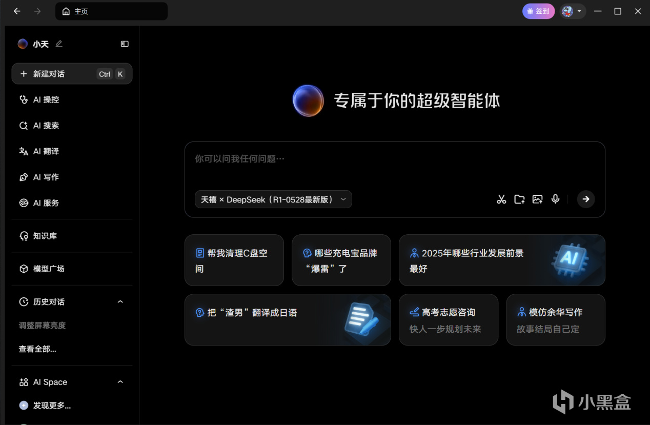Click the AI 翻译 language icon

point(24,151)
